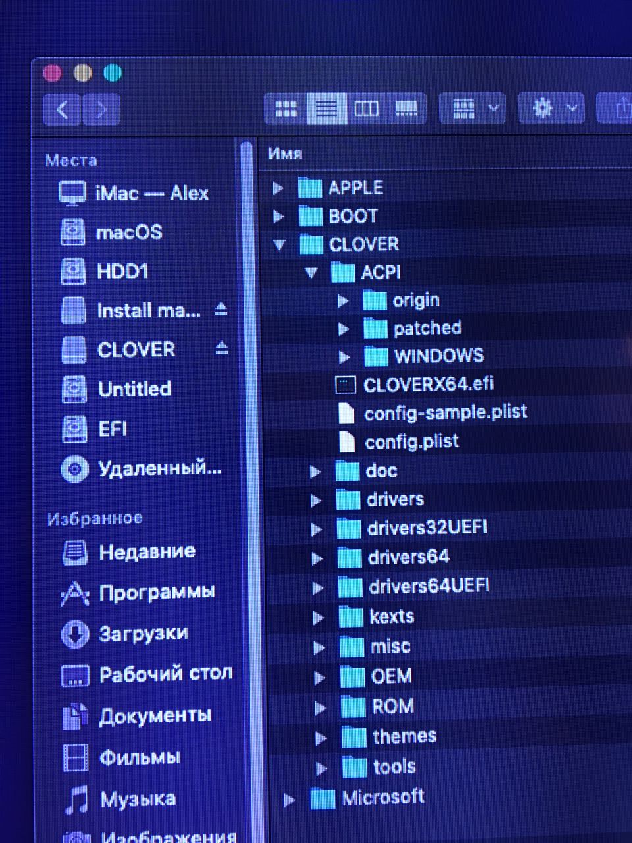Image resolution: width=632 pixels, height=843 pixels.
Task: Collapse the CLOVER folder triangle
Action: (279, 244)
